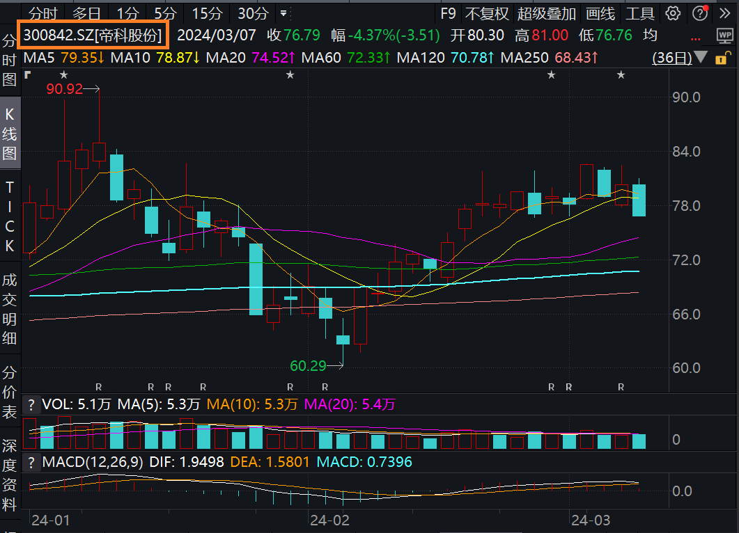Viewport: 739px width, 533px height.
Task: Open the 工具 tools menu
Action: 640,14
